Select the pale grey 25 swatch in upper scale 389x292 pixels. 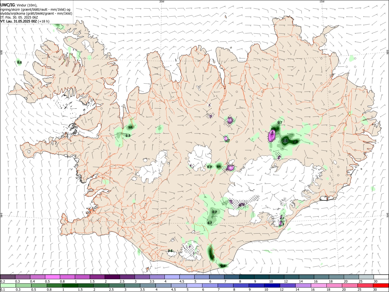[x=366, y=277]
